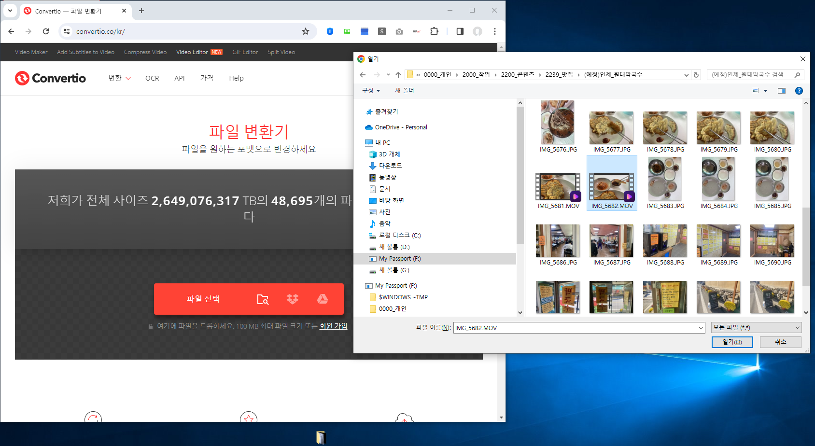815x446 pixels.
Task: Open the Chrome extensions puzzle icon
Action: click(434, 31)
